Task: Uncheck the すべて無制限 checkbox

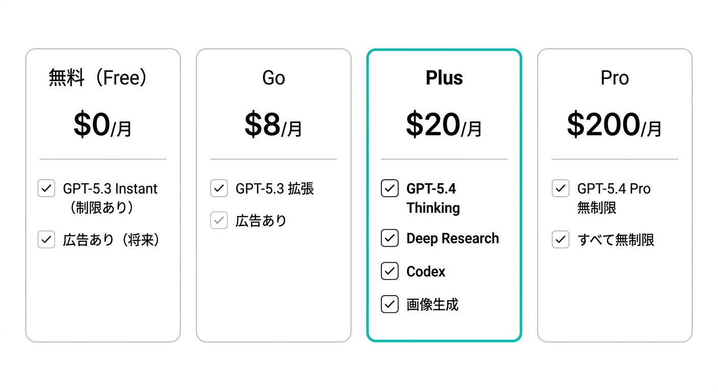Action: [560, 239]
